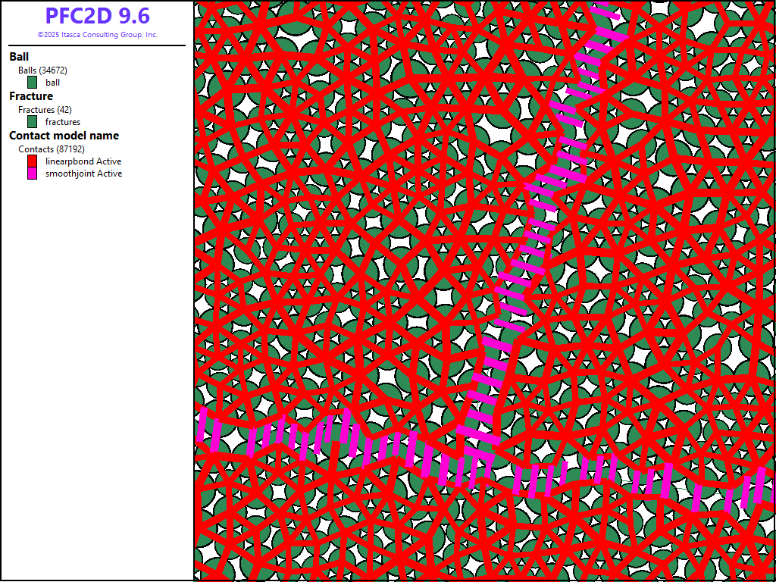The image size is (776, 582).
Task: Open the Itasca Consulting Group copyright text
Action: 97,35
